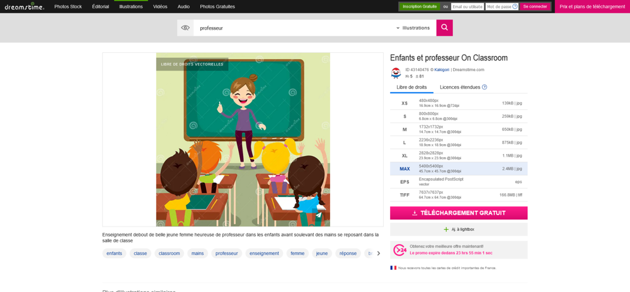Click the Email ou utilisateur field
630x292 pixels.
[x=467, y=6]
